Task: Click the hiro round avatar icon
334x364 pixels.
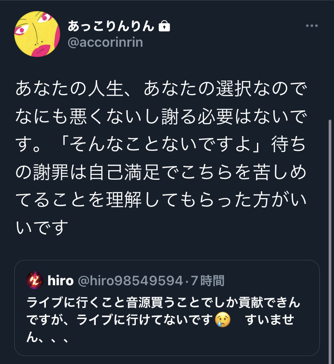Action: pos(35,280)
